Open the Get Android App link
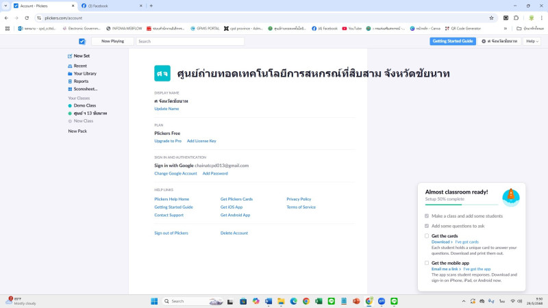Viewport: 548px width, 308px height. click(x=235, y=215)
